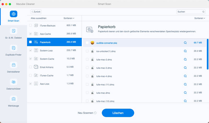The width and height of the screenshot is (209, 123).
Task: Click the file list vertical scrollbar
Action: tap(207, 54)
